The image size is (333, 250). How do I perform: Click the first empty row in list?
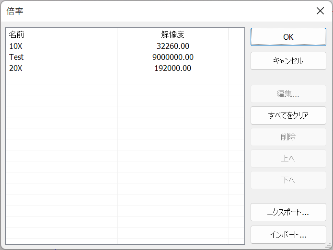[x=125, y=79]
